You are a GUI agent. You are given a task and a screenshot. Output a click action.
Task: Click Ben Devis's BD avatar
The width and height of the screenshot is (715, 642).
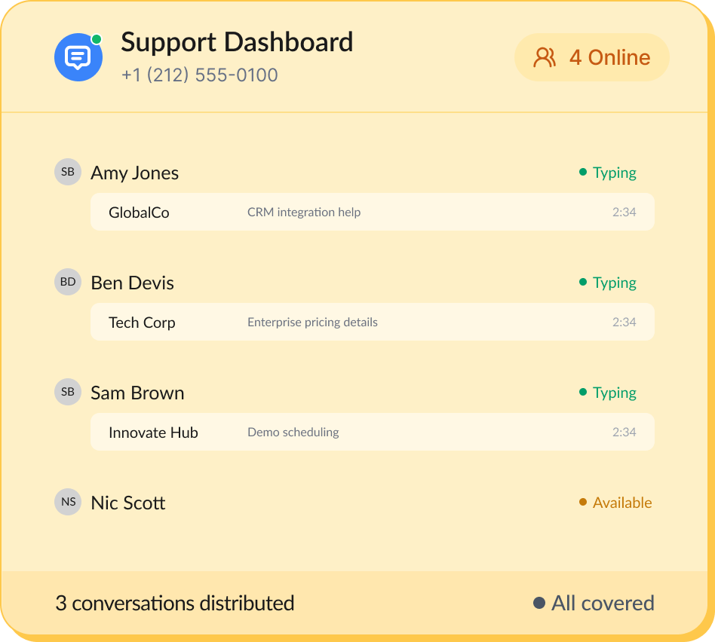click(68, 282)
